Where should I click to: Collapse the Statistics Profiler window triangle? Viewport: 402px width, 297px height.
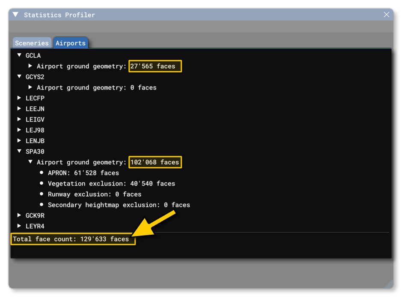pyautogui.click(x=16, y=15)
